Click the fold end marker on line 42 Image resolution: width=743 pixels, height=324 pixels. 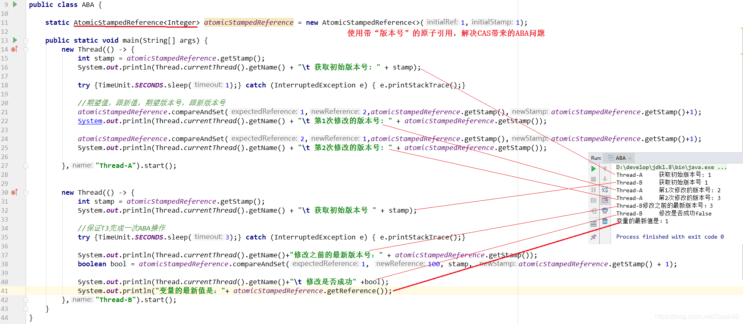click(26, 300)
